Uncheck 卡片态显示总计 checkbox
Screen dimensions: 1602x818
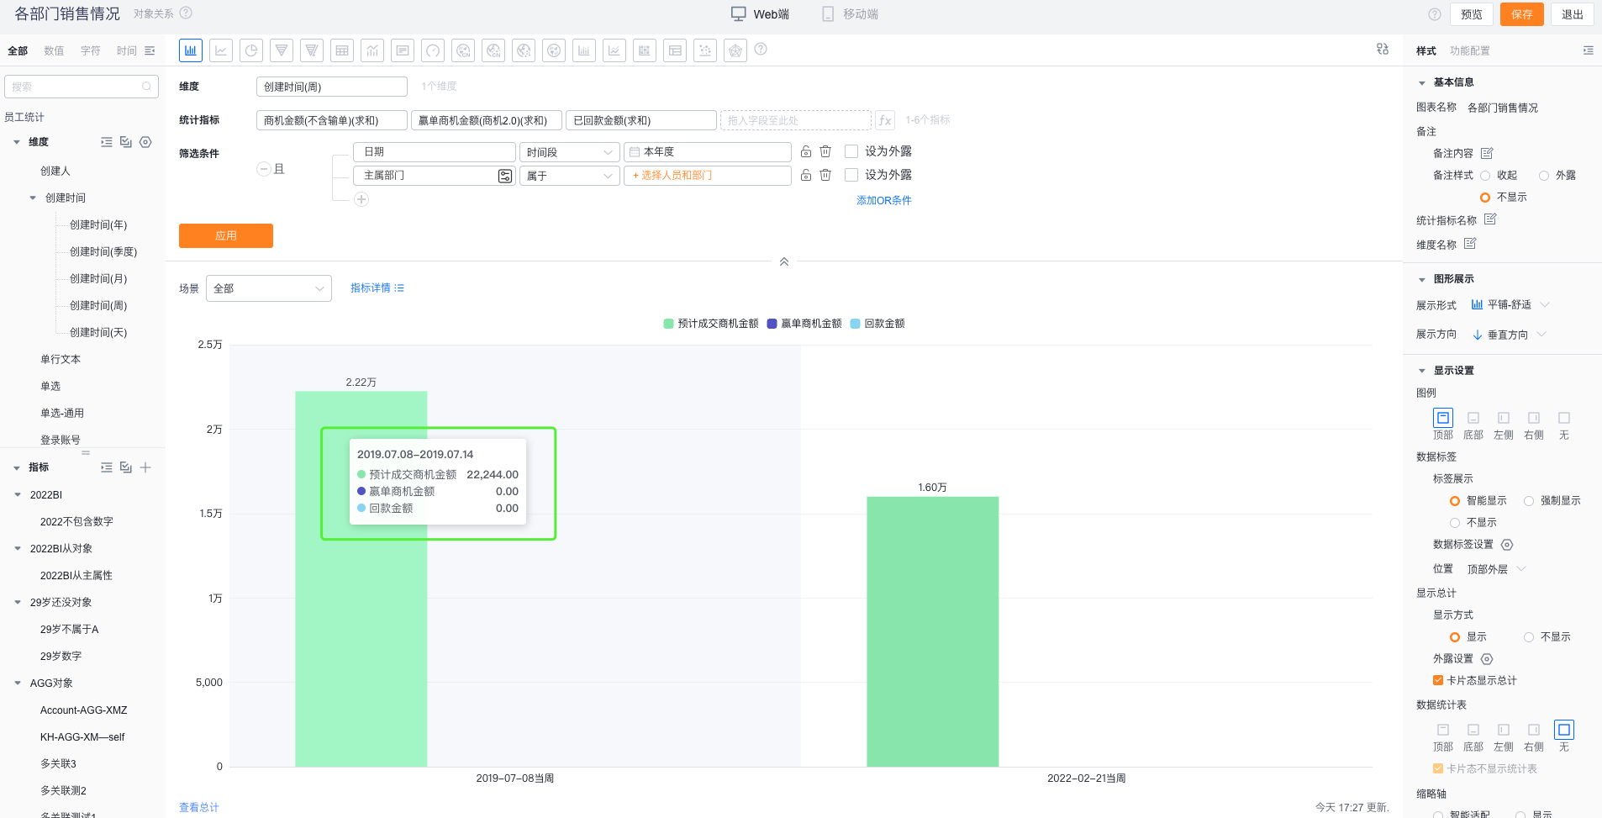1438,681
